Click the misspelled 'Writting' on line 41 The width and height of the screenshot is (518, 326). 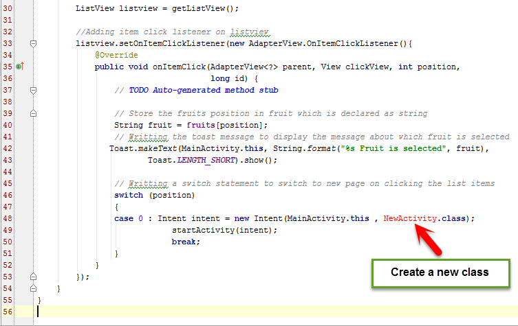pyautogui.click(x=148, y=137)
